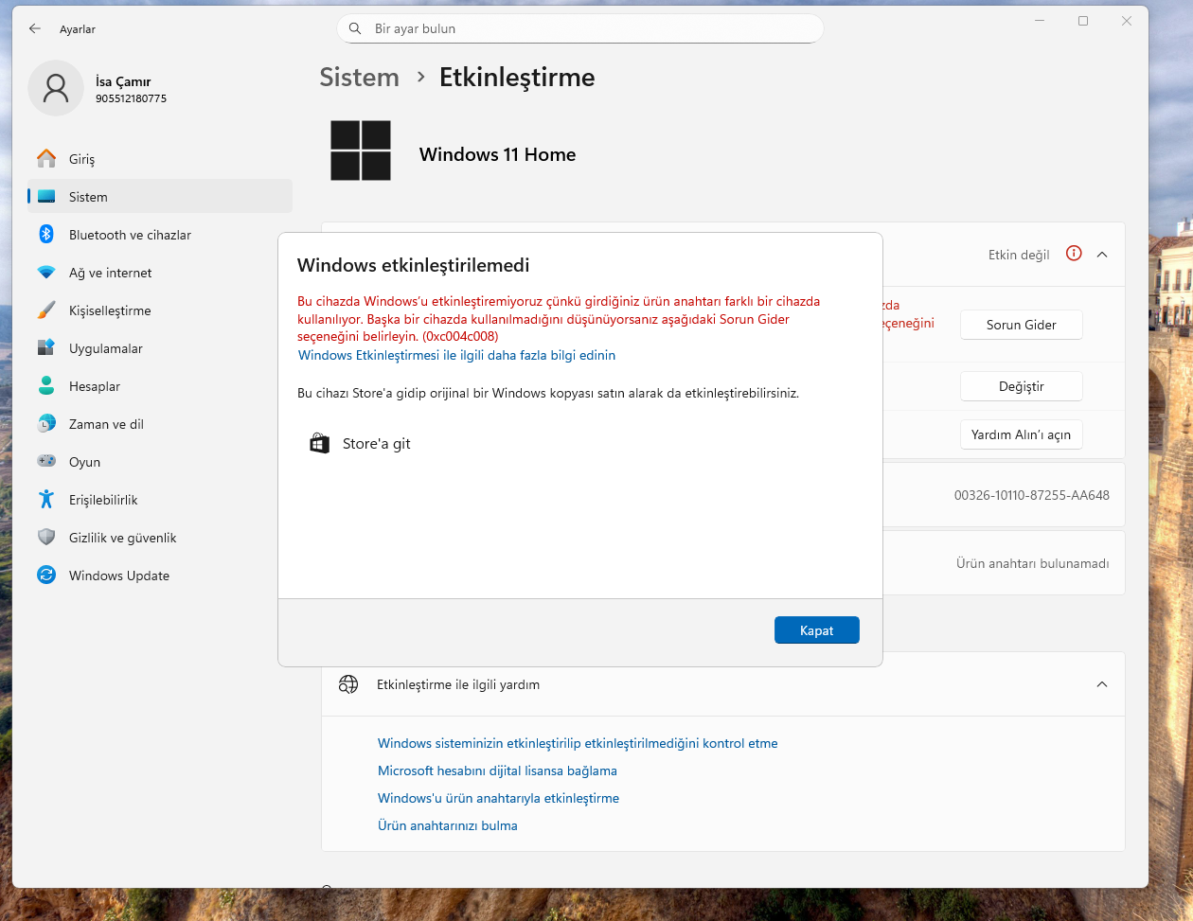Image resolution: width=1193 pixels, height=921 pixels.
Task: Click the Windows Update sync icon
Action: (46, 576)
